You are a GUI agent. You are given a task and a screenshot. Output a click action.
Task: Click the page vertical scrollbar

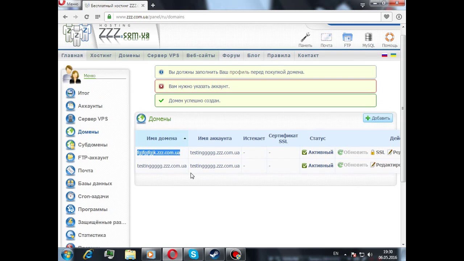pos(403,109)
